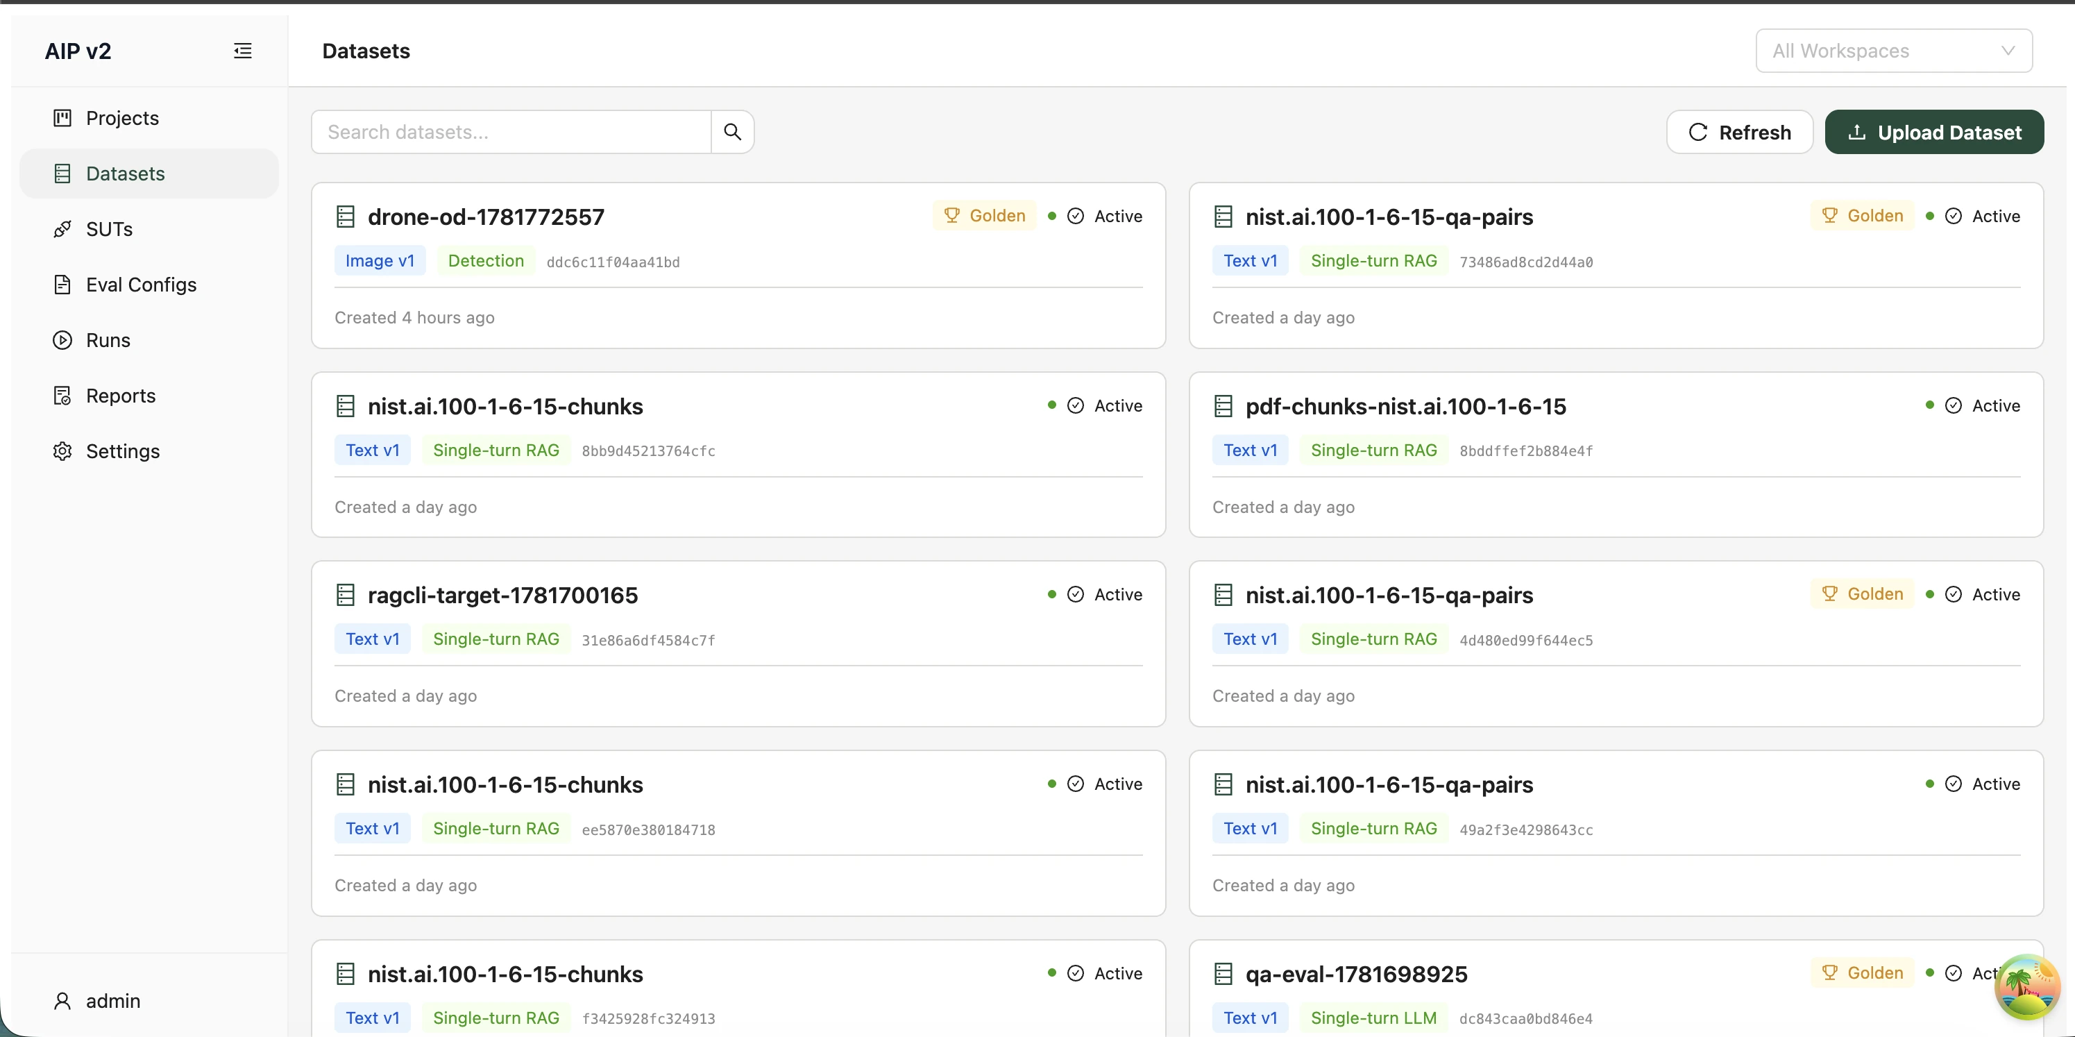Image resolution: width=2075 pixels, height=1037 pixels.
Task: Collapse the sidebar with the menu-fold icon
Action: pyautogui.click(x=242, y=51)
